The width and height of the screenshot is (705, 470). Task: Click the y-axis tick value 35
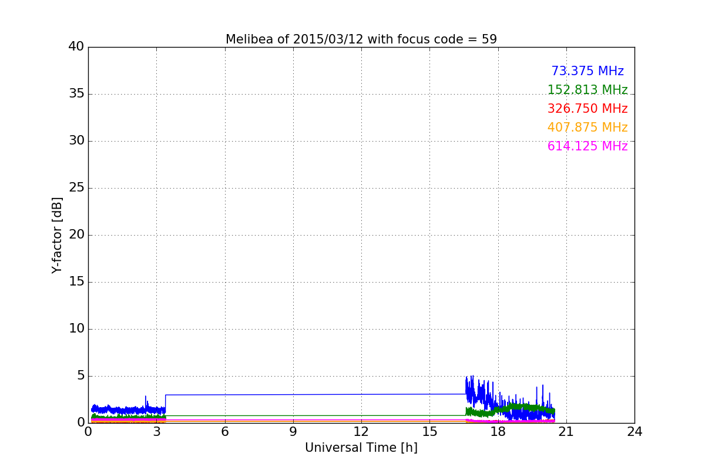click(x=76, y=94)
